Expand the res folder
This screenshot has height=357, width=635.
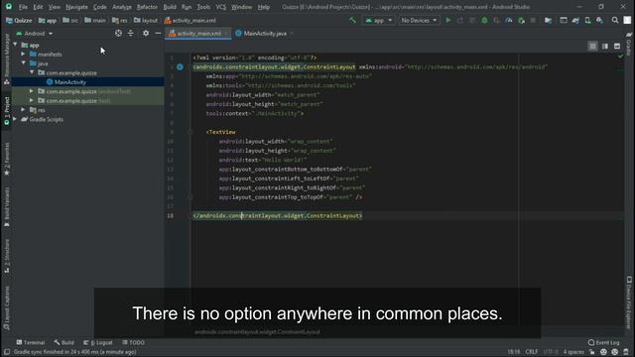(23, 110)
